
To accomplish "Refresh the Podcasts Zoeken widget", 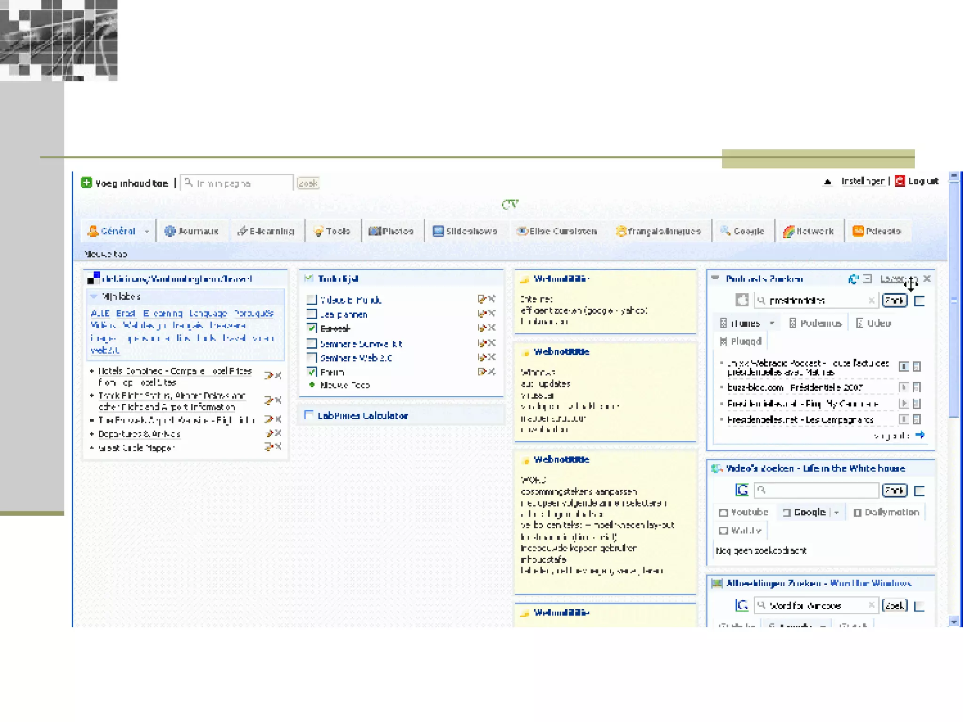I will [x=853, y=279].
